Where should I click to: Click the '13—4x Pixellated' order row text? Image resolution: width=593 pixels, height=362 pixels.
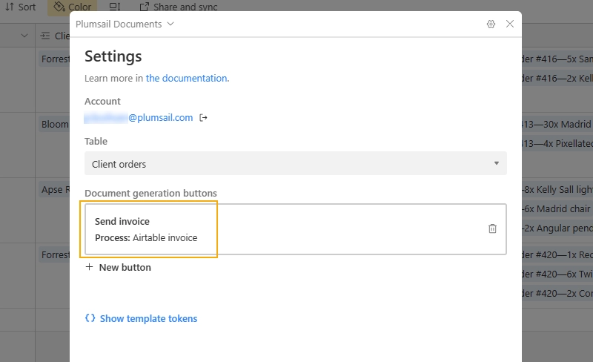[557, 143]
